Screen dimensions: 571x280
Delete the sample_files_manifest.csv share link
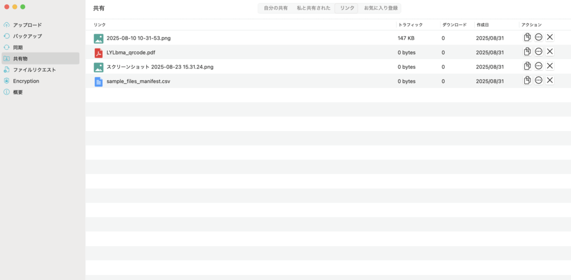[x=550, y=81]
